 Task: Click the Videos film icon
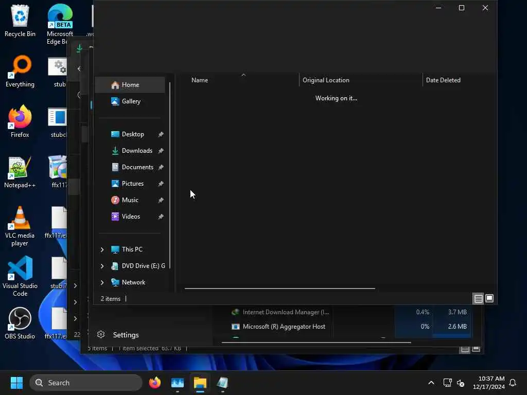(115, 217)
